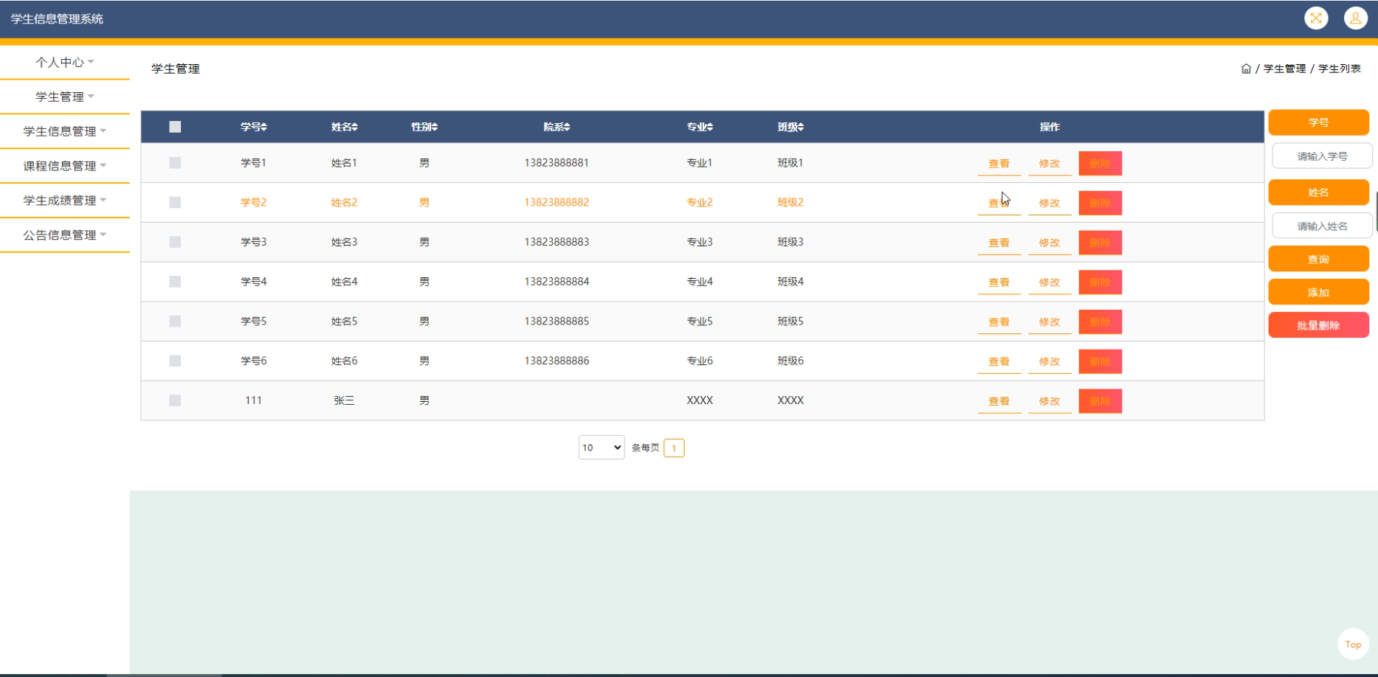1378x677 pixels.
Task: Click 修改 for row 学号2
Action: (1050, 203)
